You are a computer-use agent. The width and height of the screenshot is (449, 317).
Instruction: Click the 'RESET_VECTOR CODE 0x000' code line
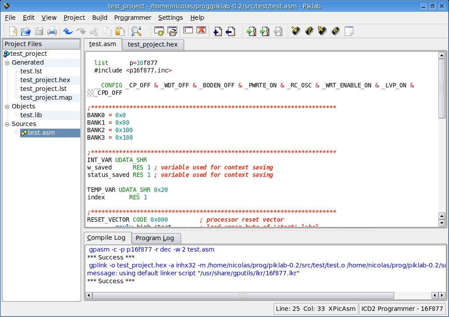[128, 220]
